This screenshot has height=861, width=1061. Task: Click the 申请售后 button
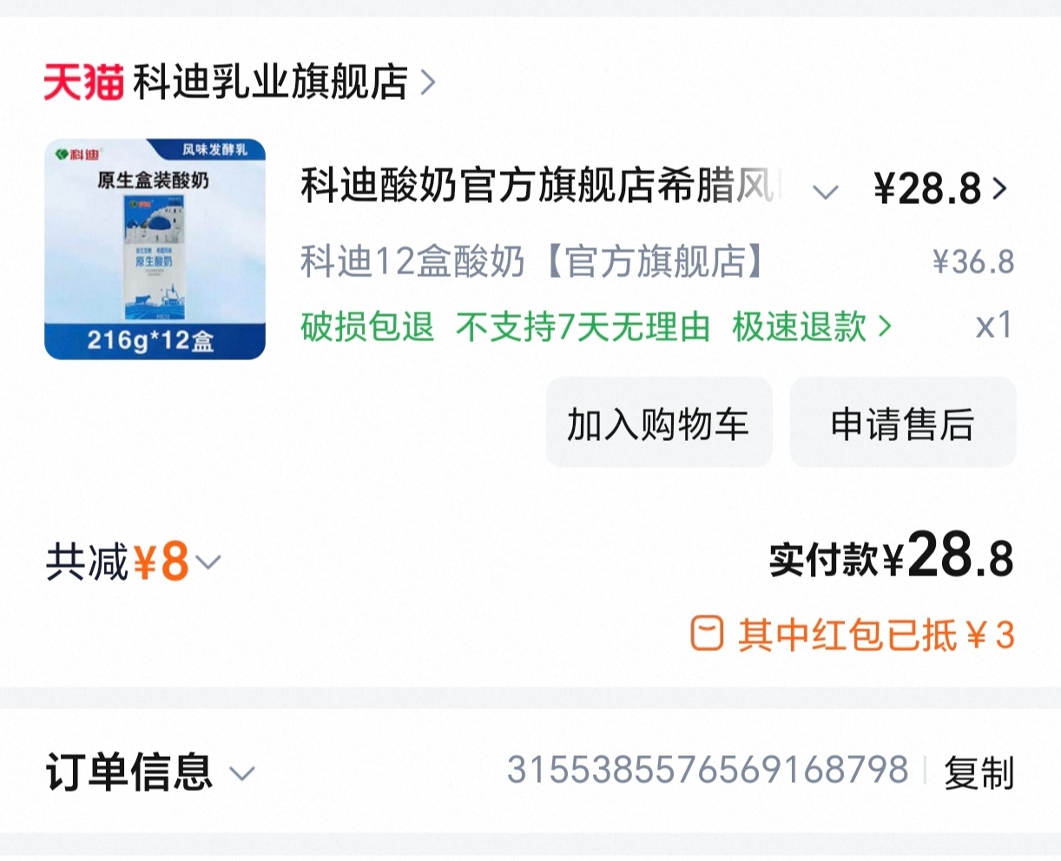pos(902,423)
